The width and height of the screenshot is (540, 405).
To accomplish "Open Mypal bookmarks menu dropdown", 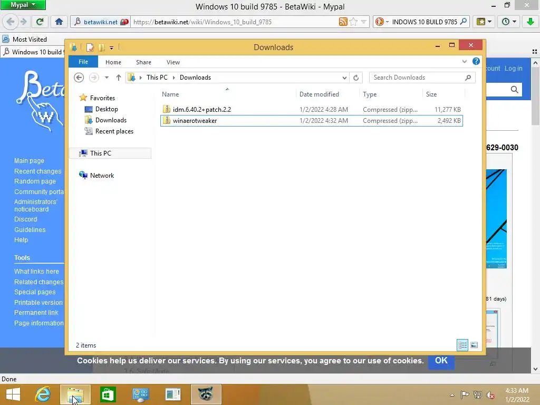I will point(484,22).
